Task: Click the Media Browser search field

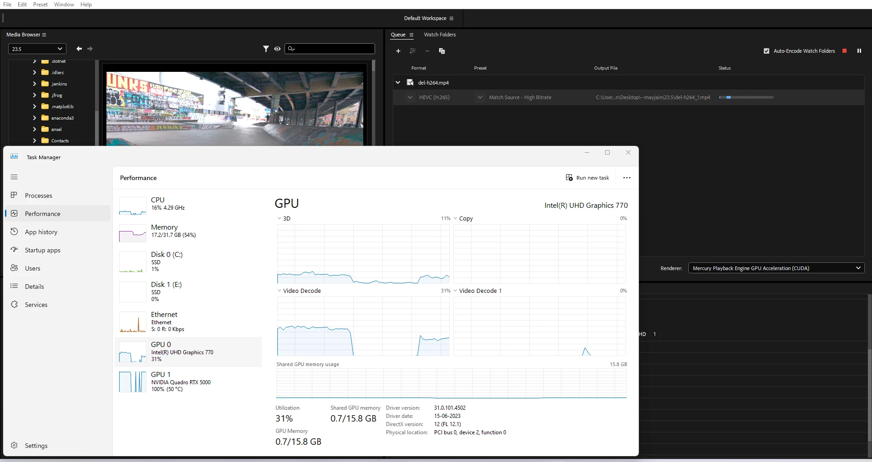Action: (330, 49)
